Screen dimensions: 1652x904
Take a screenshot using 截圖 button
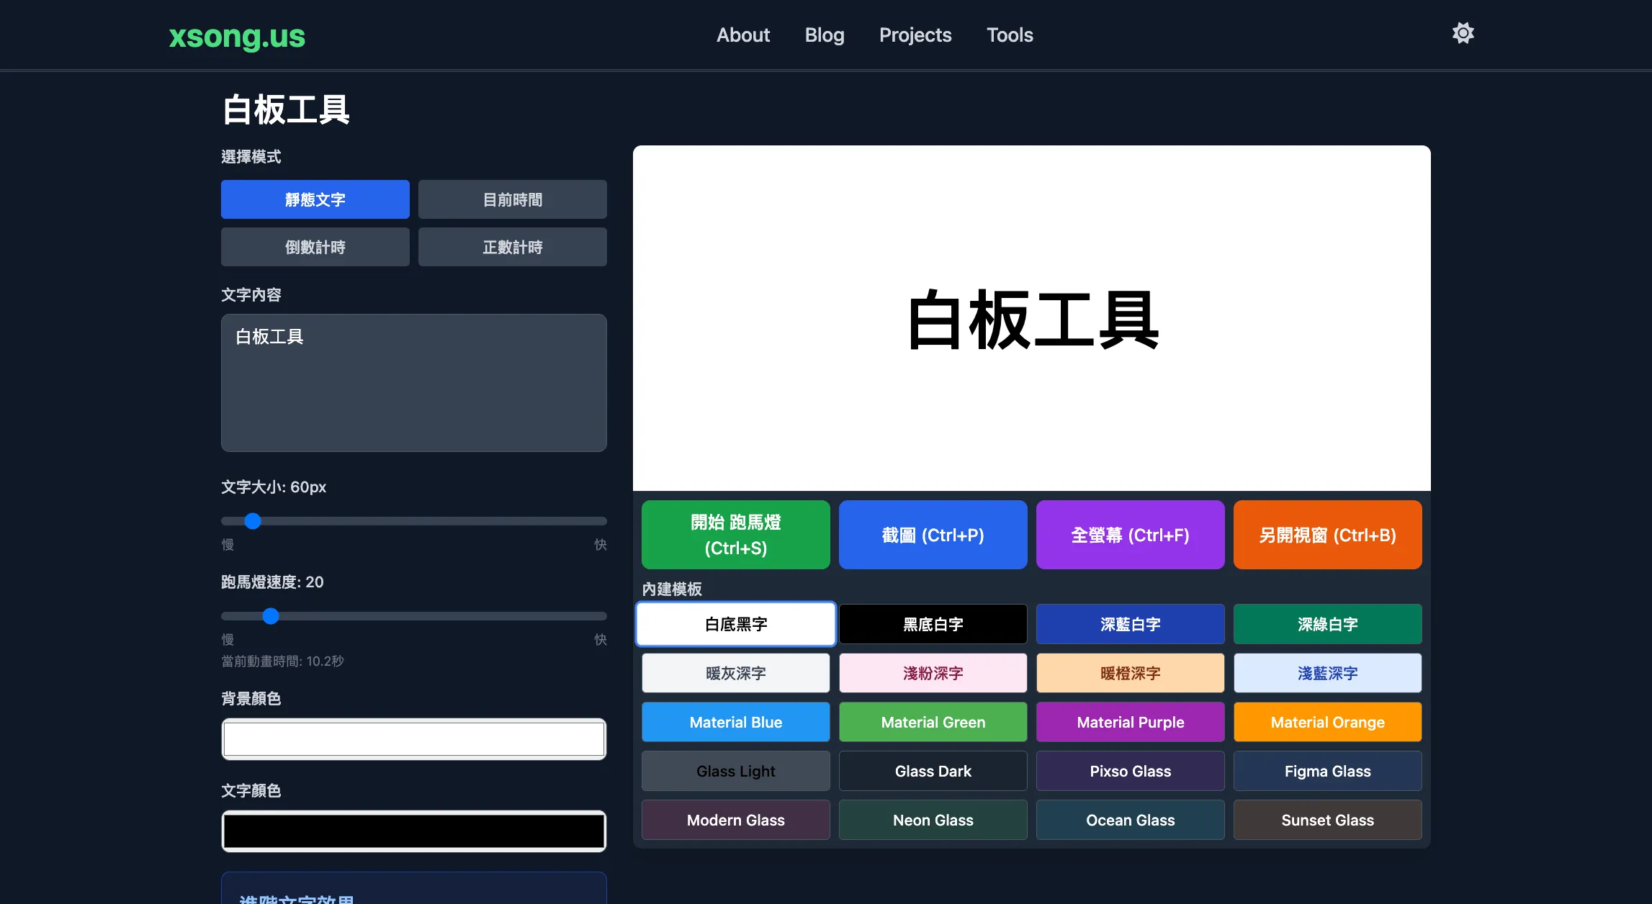click(x=933, y=535)
